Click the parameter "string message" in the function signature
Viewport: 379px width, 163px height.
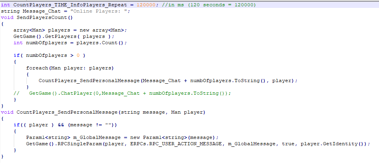coord(143,112)
